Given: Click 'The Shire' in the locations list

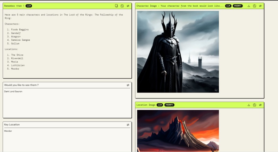Looking at the screenshot, I should (17, 55).
